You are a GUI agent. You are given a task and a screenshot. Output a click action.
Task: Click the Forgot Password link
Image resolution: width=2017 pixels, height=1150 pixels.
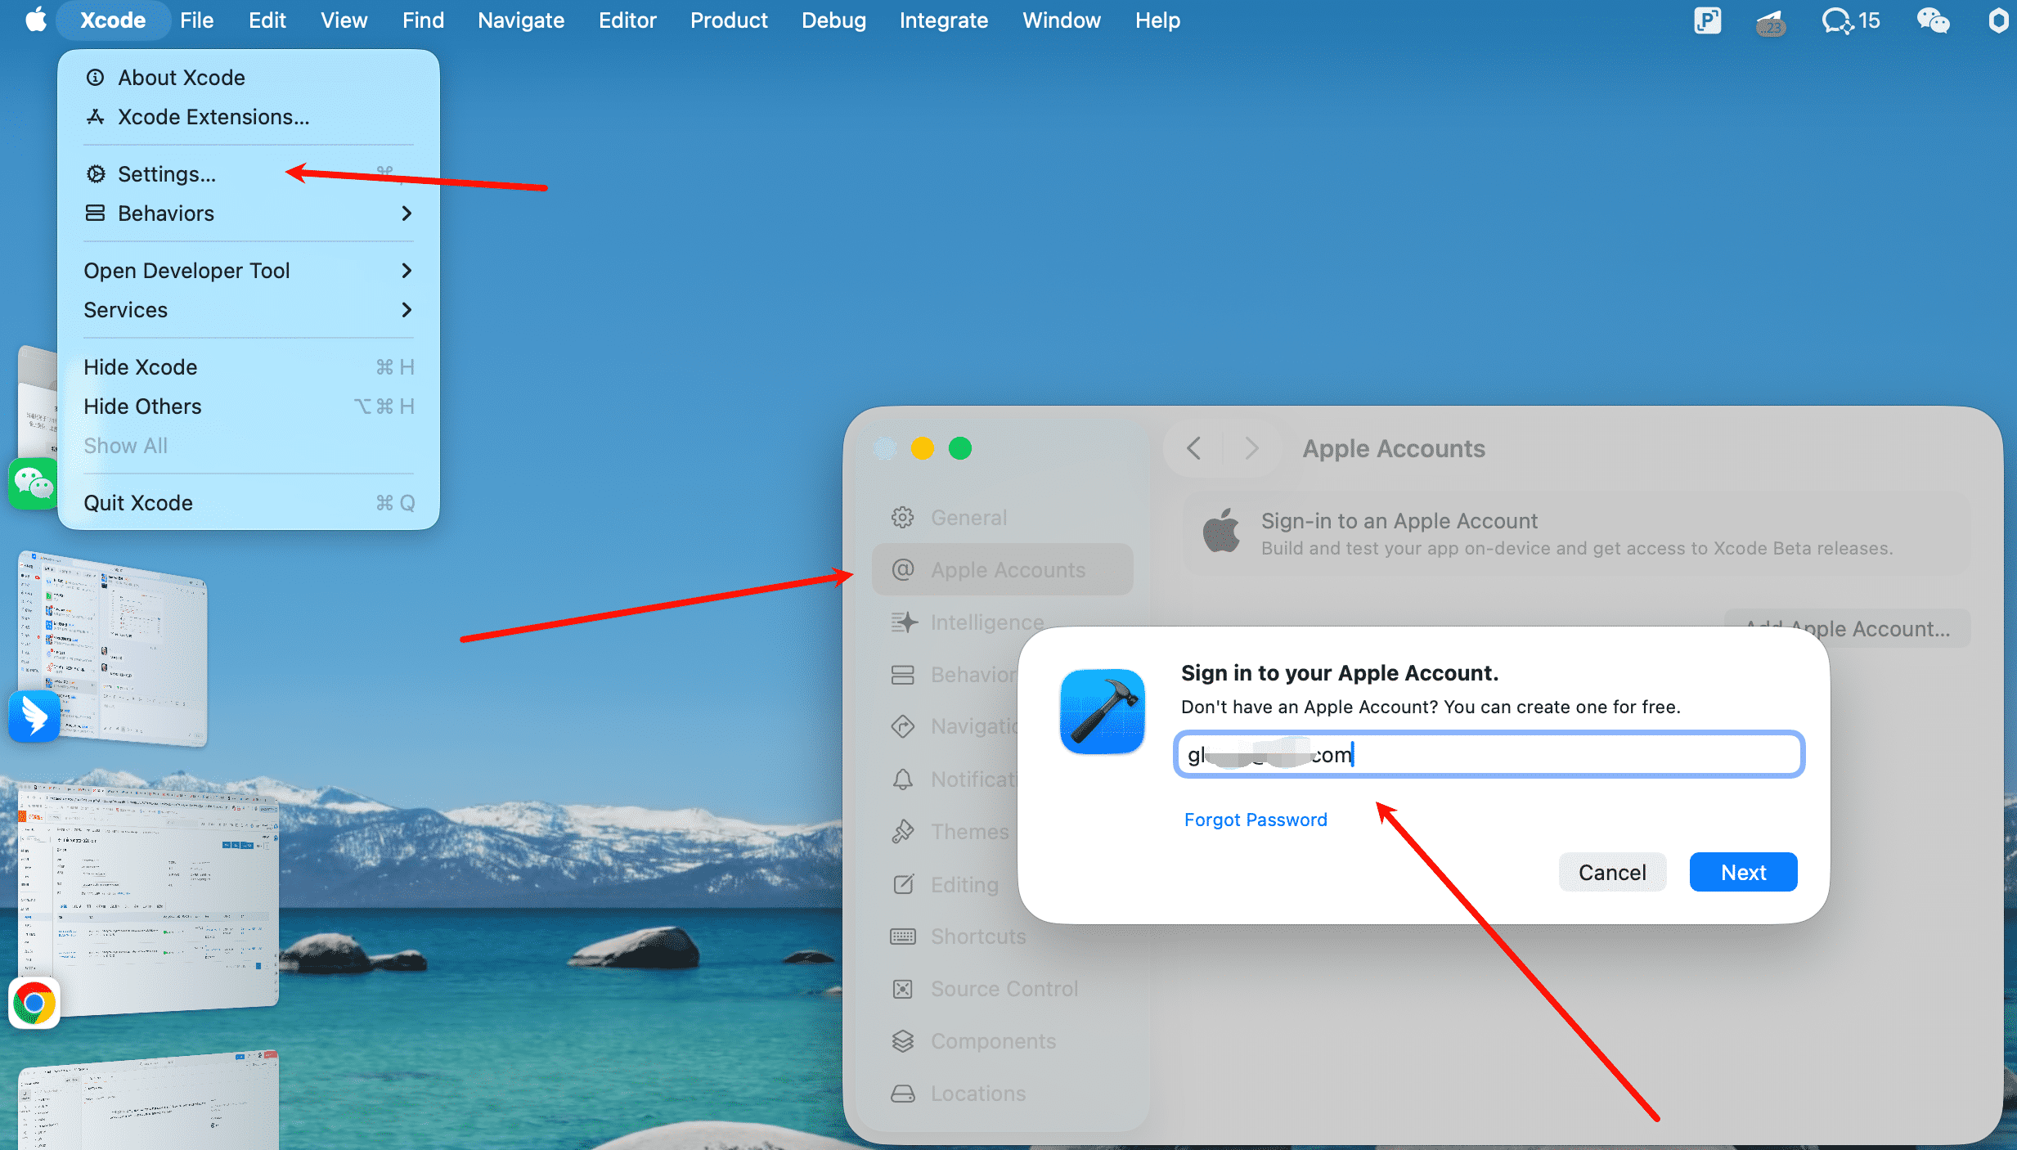[1256, 820]
